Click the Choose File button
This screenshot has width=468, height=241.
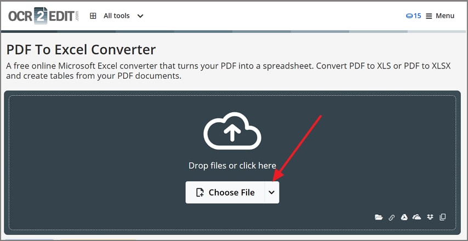[x=225, y=192]
